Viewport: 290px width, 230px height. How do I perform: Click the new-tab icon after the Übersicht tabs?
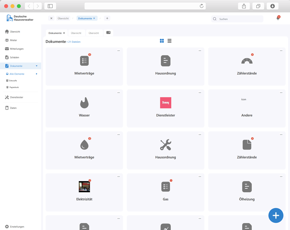[108, 33]
